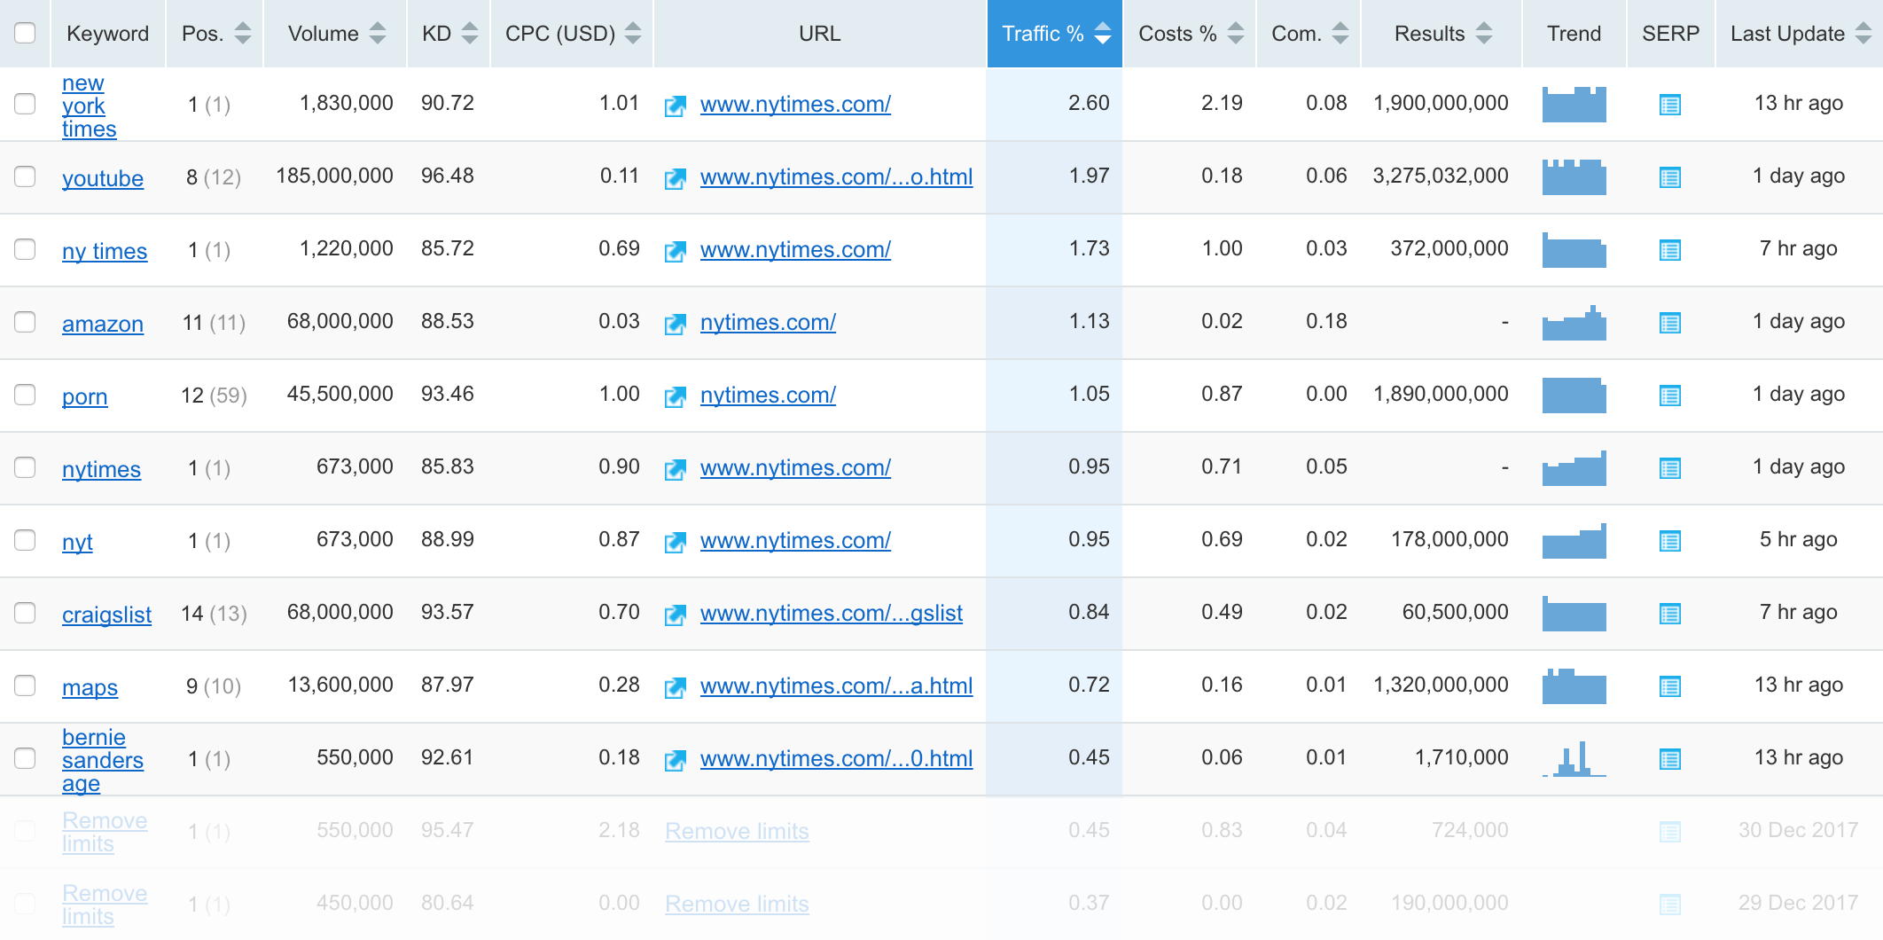Open the youtube keyword link
The width and height of the screenshot is (1883, 940).
tap(103, 178)
